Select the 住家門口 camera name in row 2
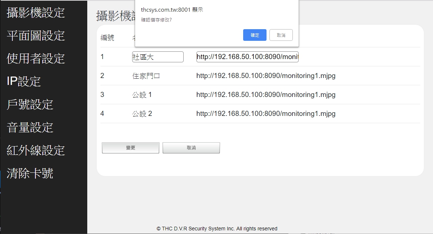This screenshot has height=234, width=433. (x=146, y=76)
